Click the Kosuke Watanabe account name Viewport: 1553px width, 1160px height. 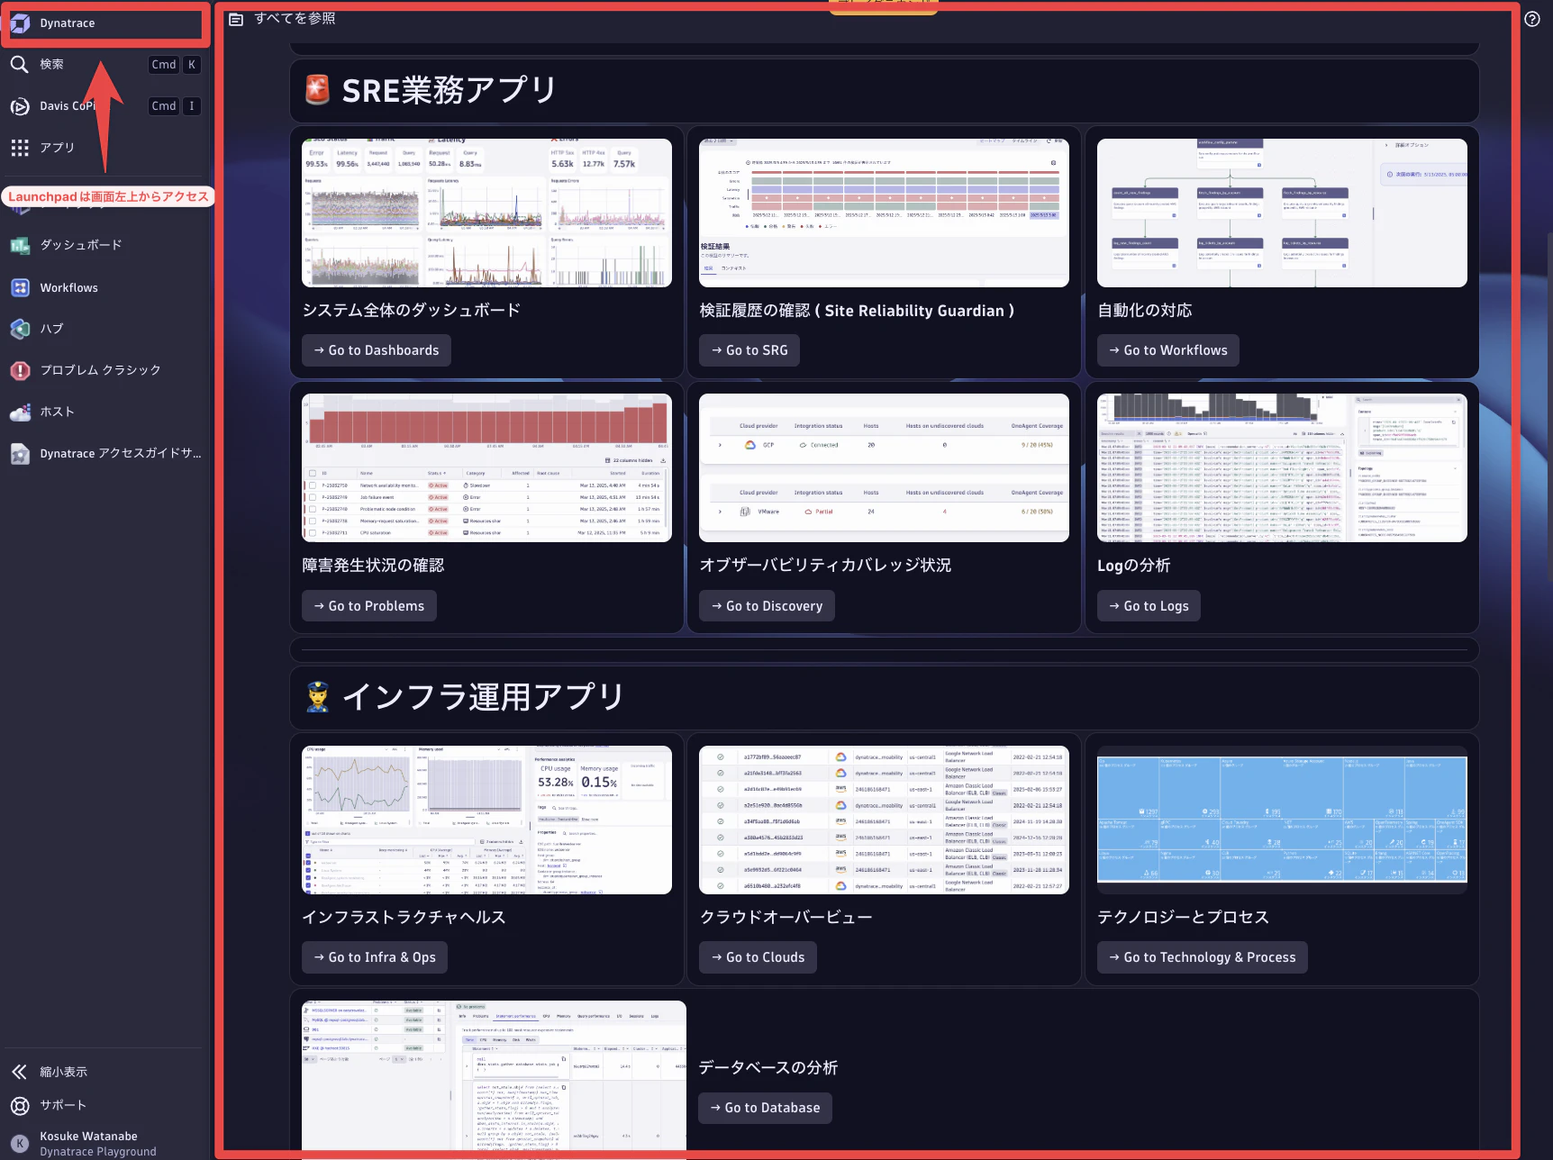(88, 1137)
